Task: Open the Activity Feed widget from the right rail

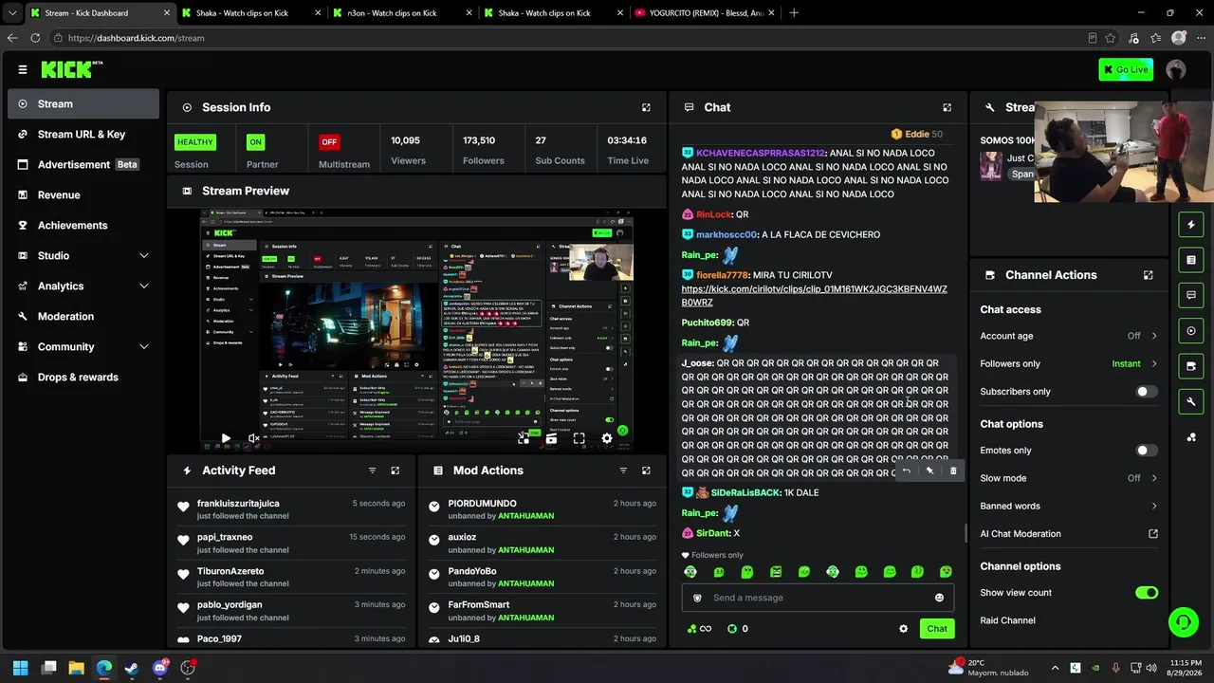Action: (1191, 225)
